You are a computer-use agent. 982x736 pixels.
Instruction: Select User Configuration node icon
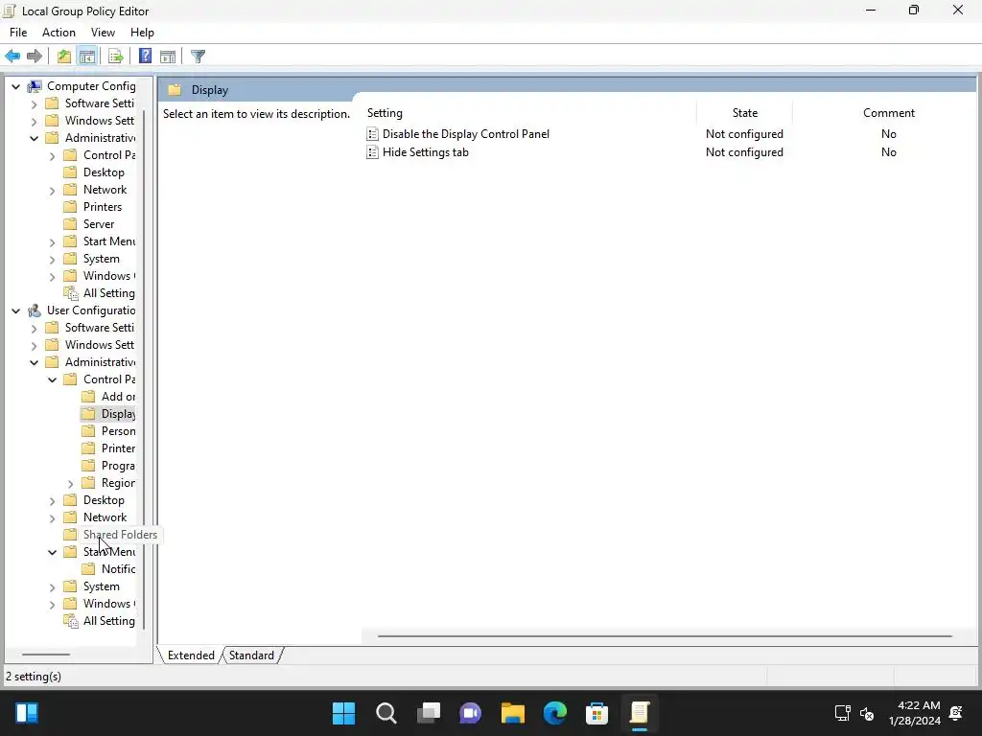(x=35, y=310)
